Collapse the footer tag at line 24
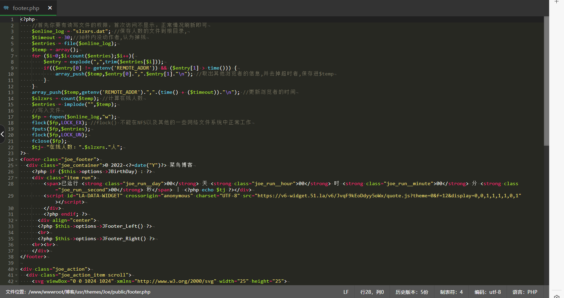Viewport: 564px width, 298px height. pyautogui.click(x=16, y=160)
